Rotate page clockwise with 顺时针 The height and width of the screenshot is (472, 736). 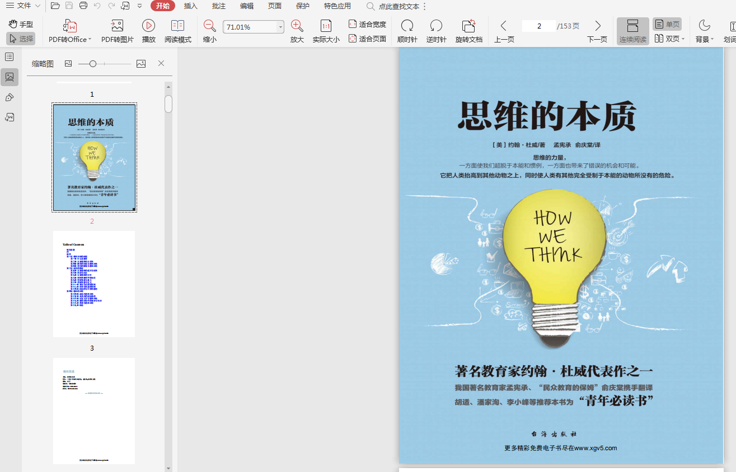[x=407, y=26]
